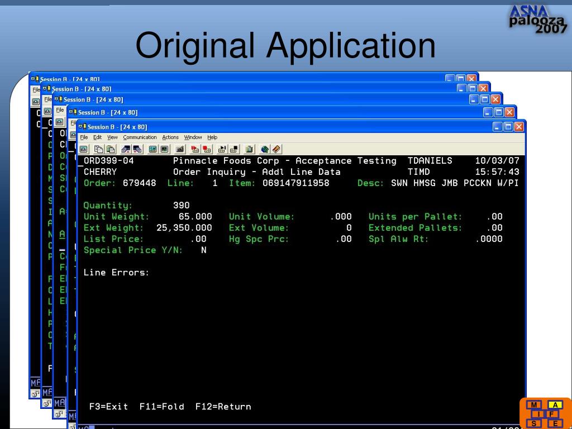Click the Special Price Y/N value N
The width and height of the screenshot is (572, 429).
point(203,250)
